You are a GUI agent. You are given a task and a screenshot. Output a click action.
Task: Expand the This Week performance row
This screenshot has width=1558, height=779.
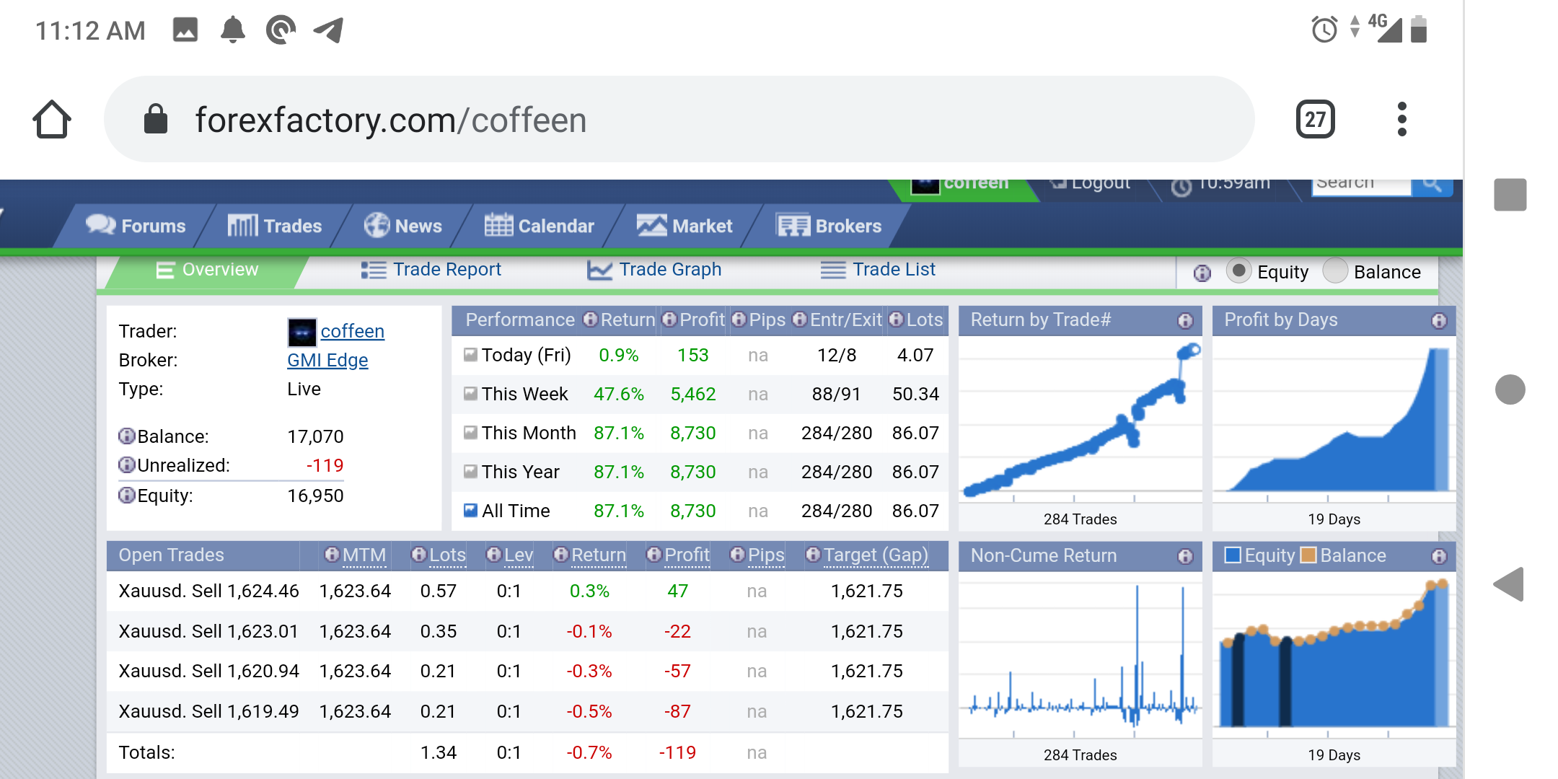470,394
